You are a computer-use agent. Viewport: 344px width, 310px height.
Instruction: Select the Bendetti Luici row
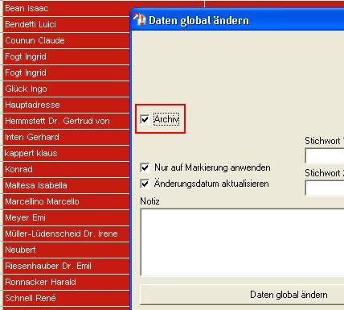click(66, 24)
